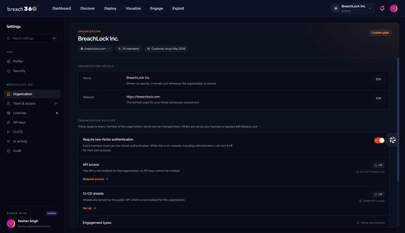Click the Licenses sidebar icon
The image size is (405, 233).
click(x=9, y=113)
